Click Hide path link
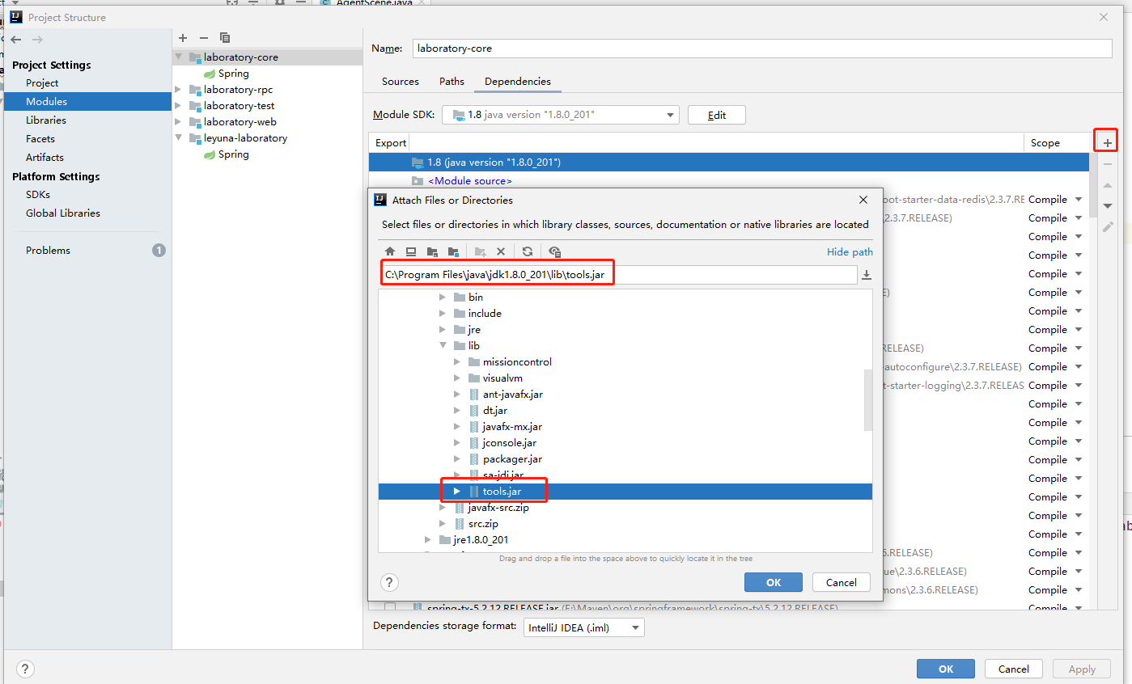The height and width of the screenshot is (684, 1132). tap(850, 252)
